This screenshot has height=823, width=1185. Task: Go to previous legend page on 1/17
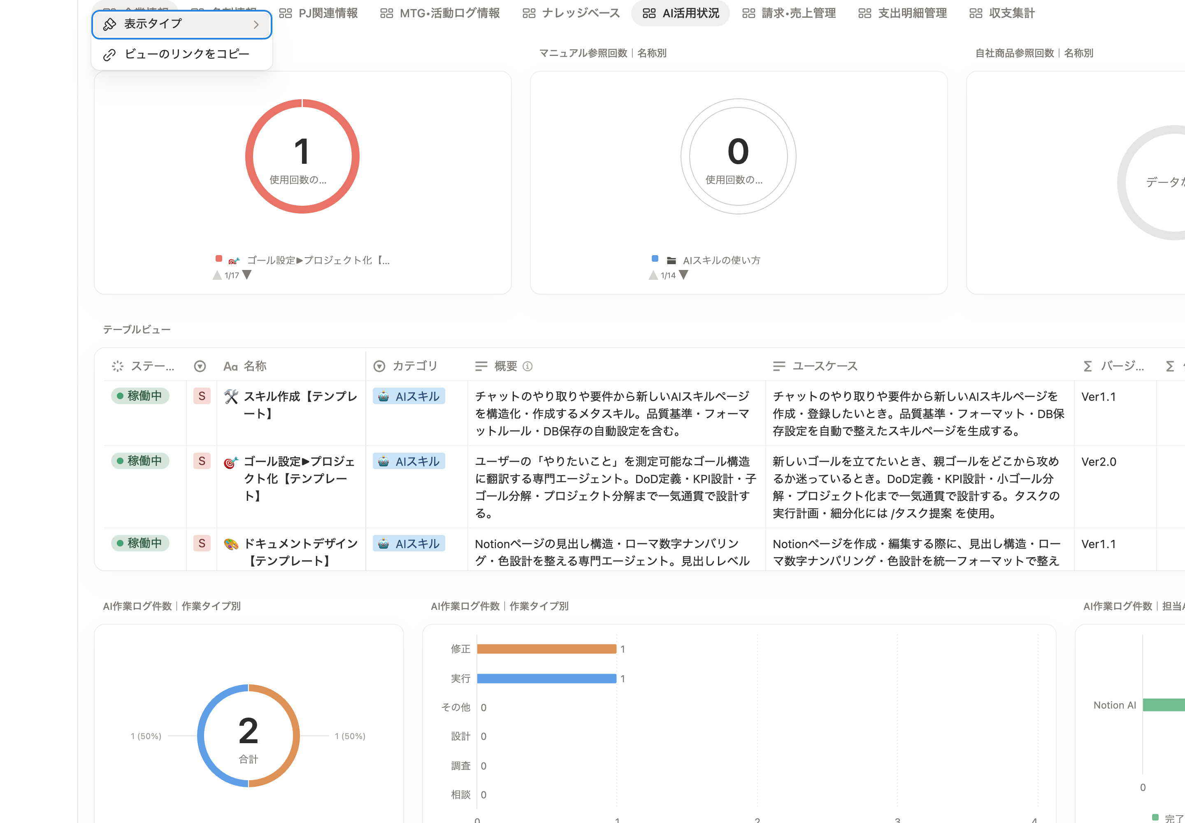pyautogui.click(x=217, y=275)
